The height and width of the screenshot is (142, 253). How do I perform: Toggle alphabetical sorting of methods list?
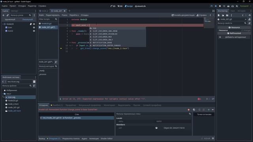coord(56,62)
